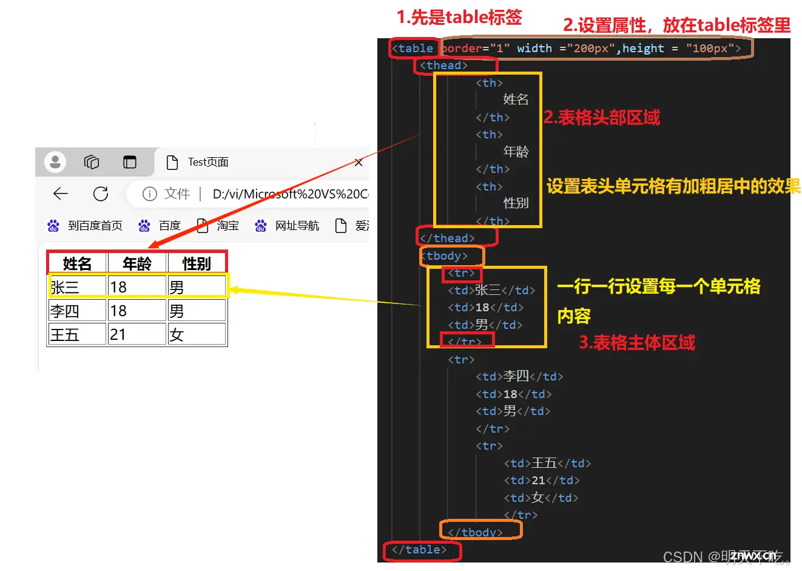Screen dimensions: 802x571
Task: Click the closing tbody tag in code
Action: (x=475, y=532)
